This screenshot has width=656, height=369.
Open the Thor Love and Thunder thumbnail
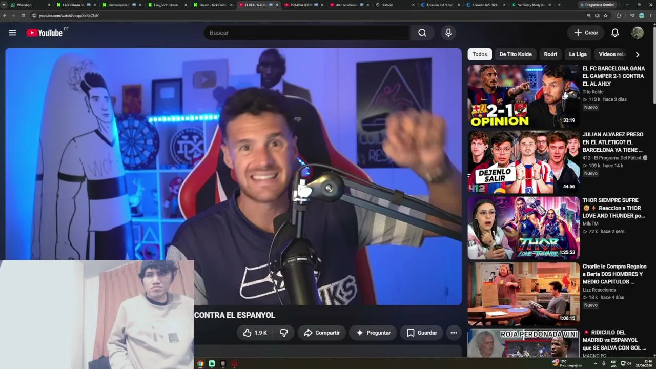coord(523,228)
